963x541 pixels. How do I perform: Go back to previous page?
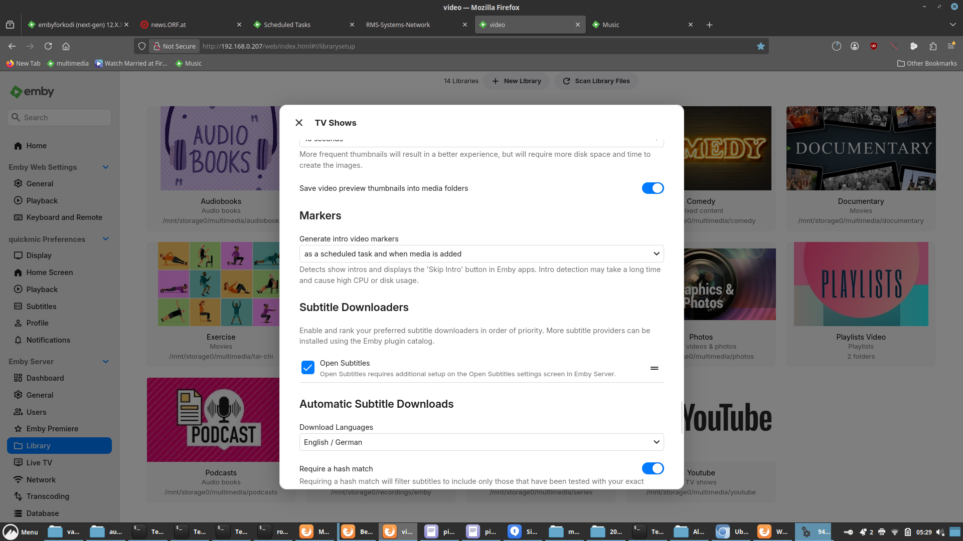(12, 46)
